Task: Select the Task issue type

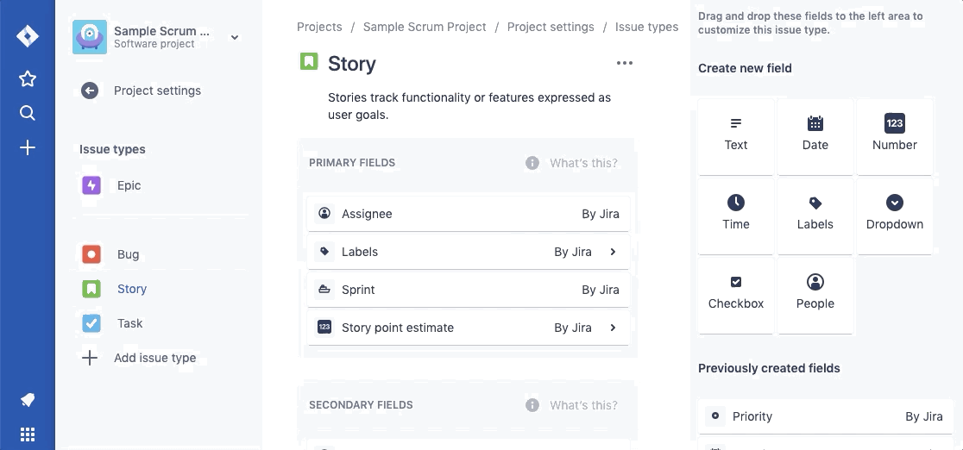Action: coord(129,323)
